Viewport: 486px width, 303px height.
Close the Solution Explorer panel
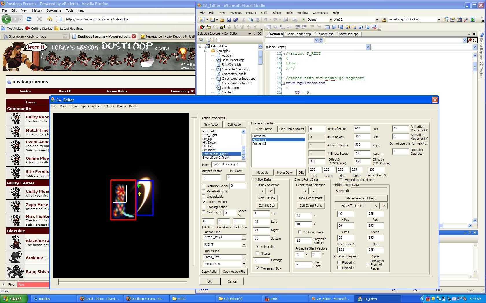[259, 33]
